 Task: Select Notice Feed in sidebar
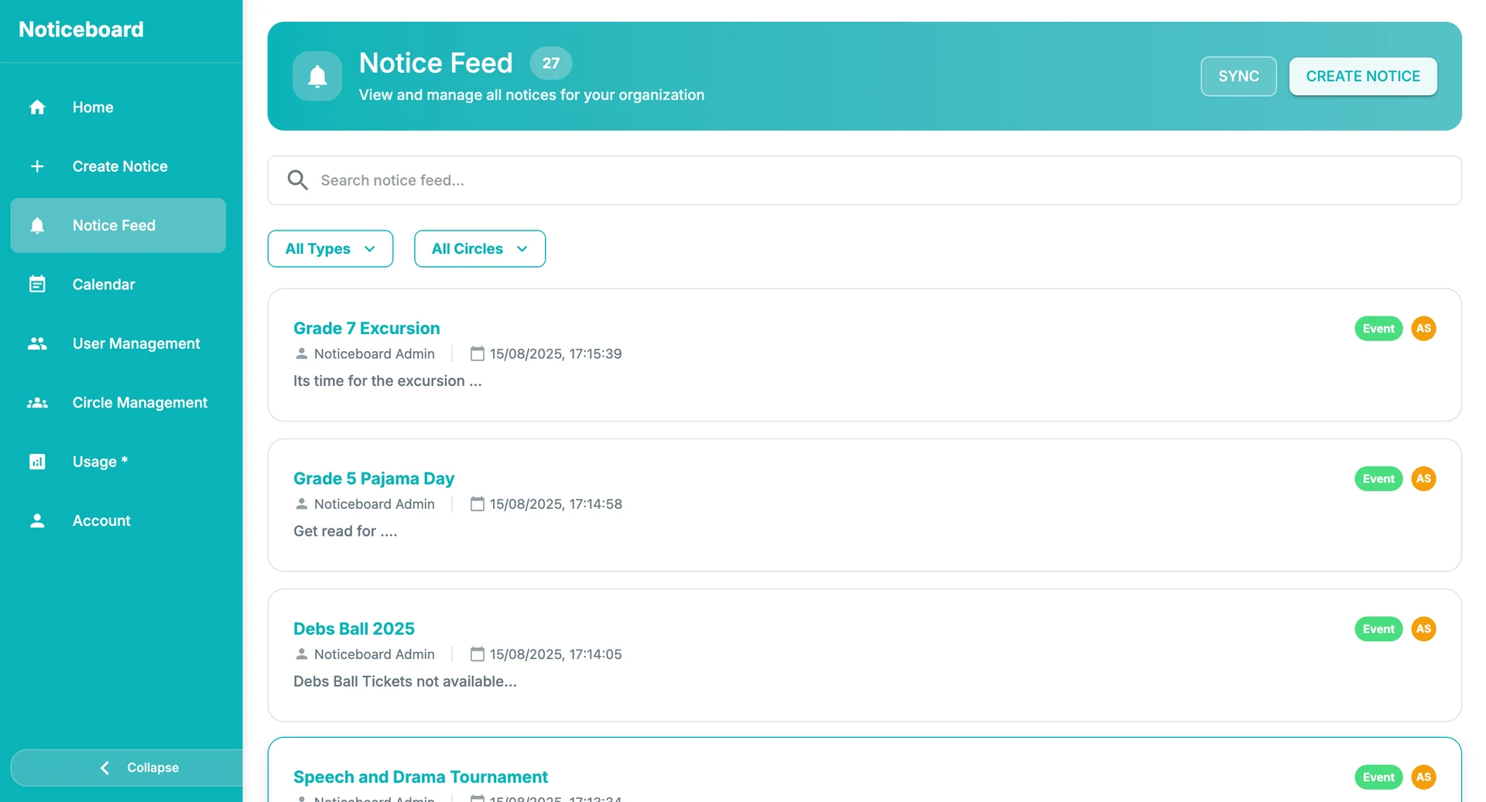118,226
